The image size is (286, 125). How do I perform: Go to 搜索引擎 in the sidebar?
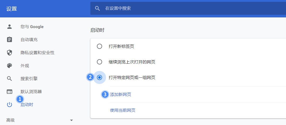click(x=29, y=78)
